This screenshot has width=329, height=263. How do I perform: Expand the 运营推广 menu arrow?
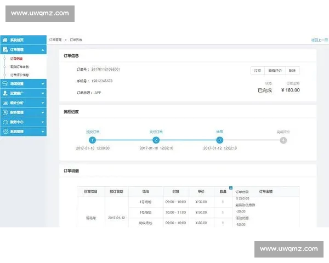pyautogui.click(x=43, y=93)
